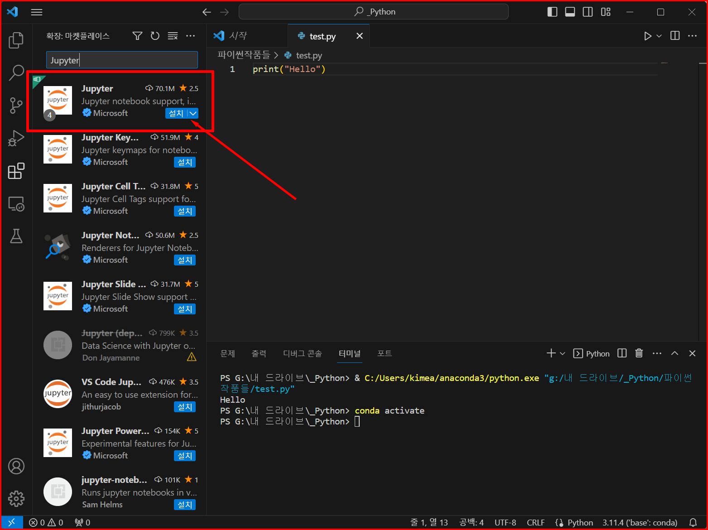
Task: Change CRLF end of line sequence
Action: click(x=535, y=522)
